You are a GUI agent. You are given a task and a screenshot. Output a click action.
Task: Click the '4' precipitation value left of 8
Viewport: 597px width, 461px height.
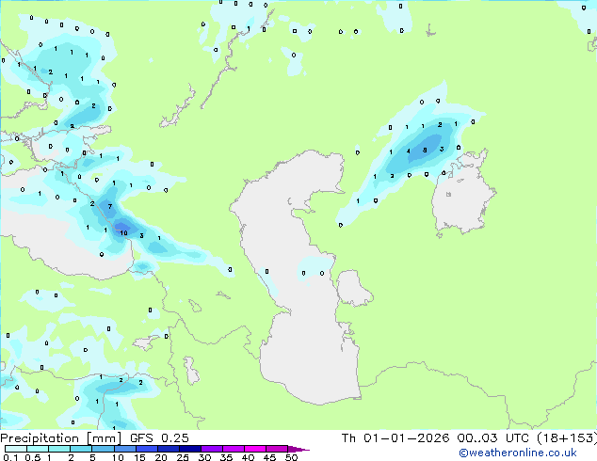coord(408,151)
